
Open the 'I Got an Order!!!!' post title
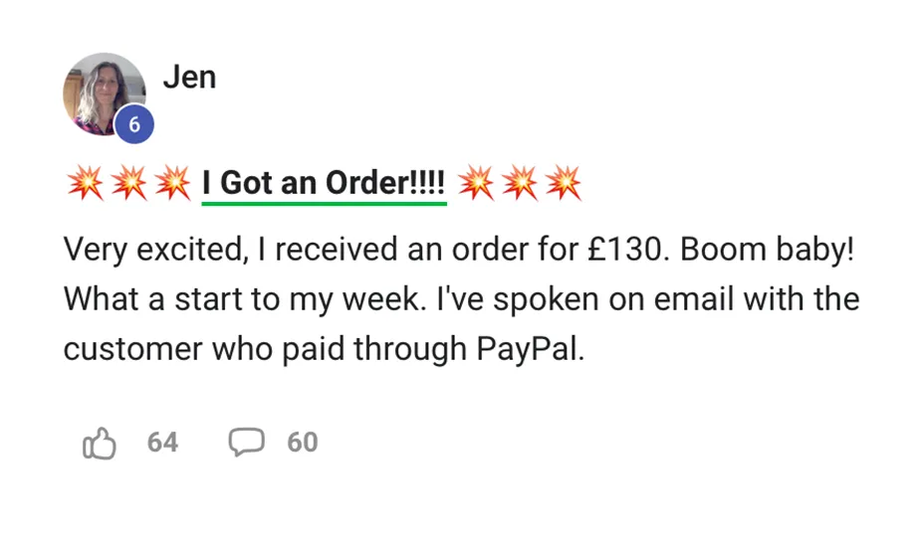[x=324, y=182]
